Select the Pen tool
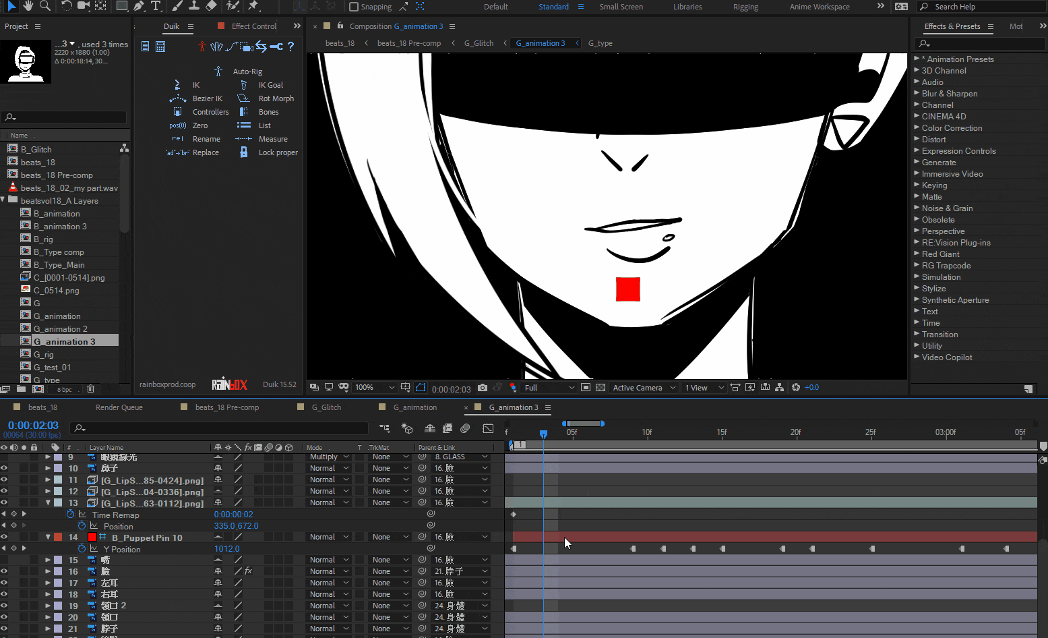This screenshot has height=638, width=1048. pos(139,6)
